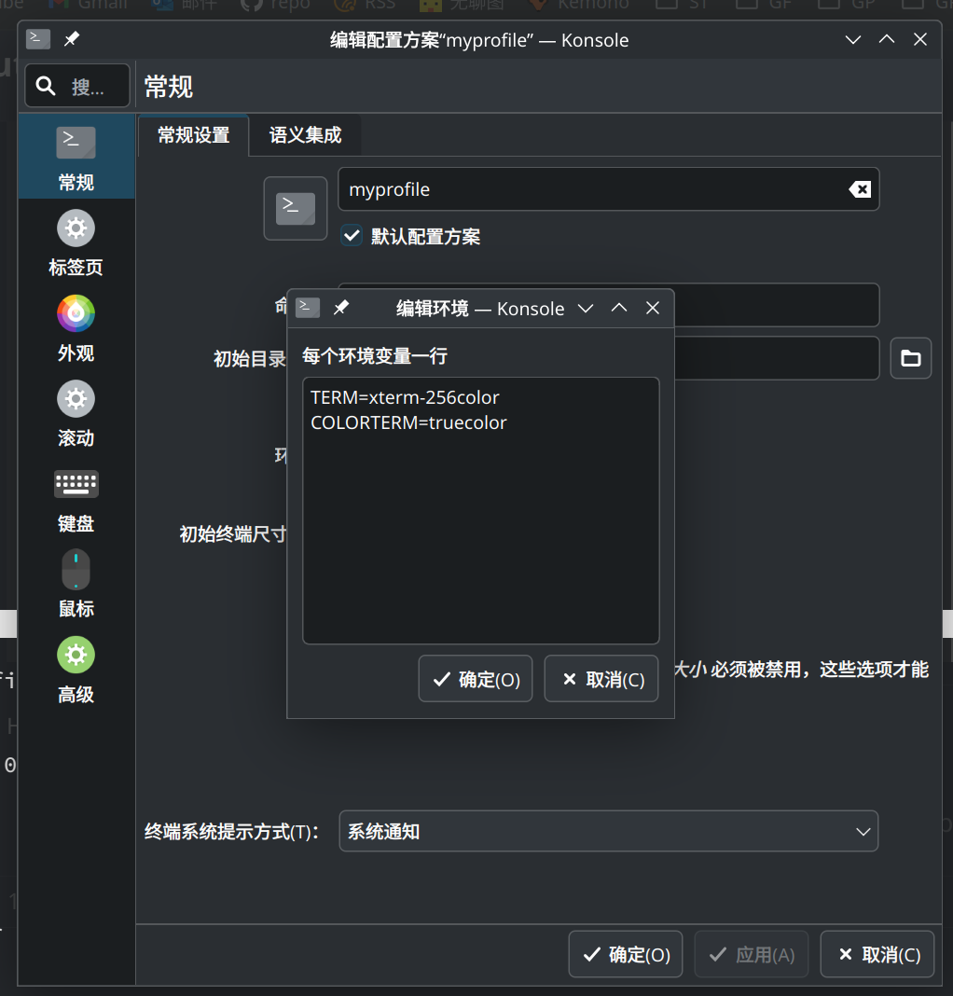The image size is (953, 996).
Task: Open the 外观 (Appearance) color wheel page
Action: (x=76, y=328)
